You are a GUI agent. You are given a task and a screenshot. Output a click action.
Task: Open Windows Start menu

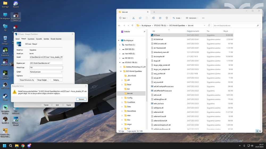(5, 146)
